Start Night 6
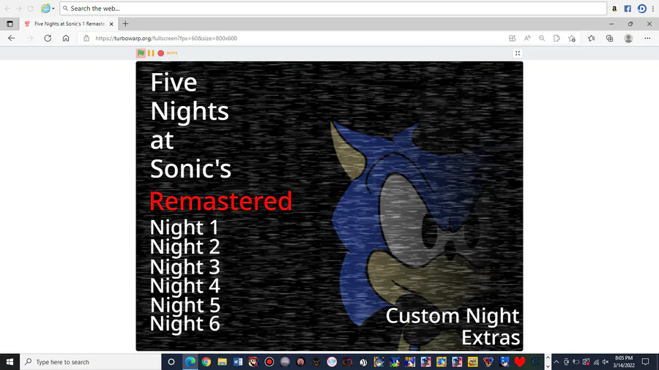Image resolution: width=659 pixels, height=370 pixels. click(x=185, y=323)
